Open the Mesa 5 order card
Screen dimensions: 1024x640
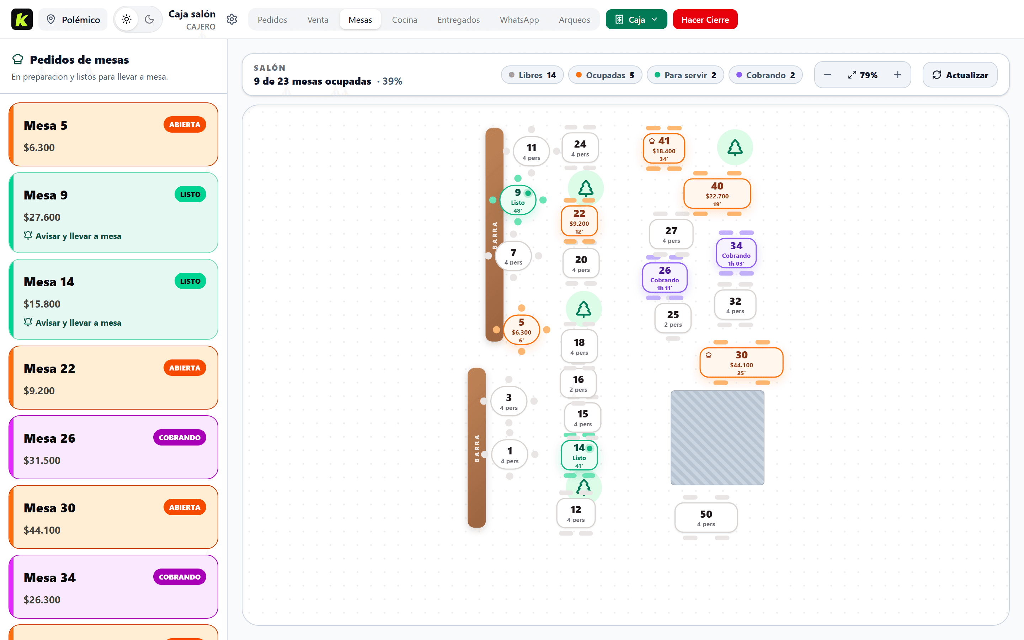[x=113, y=135]
